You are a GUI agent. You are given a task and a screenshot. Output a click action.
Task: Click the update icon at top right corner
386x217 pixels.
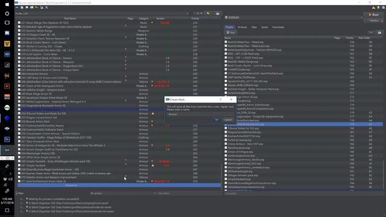(x=384, y=8)
